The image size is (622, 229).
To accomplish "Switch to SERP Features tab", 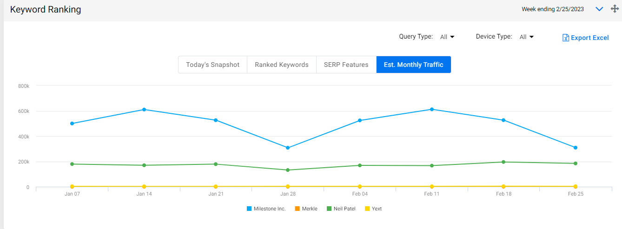I will (x=346, y=65).
